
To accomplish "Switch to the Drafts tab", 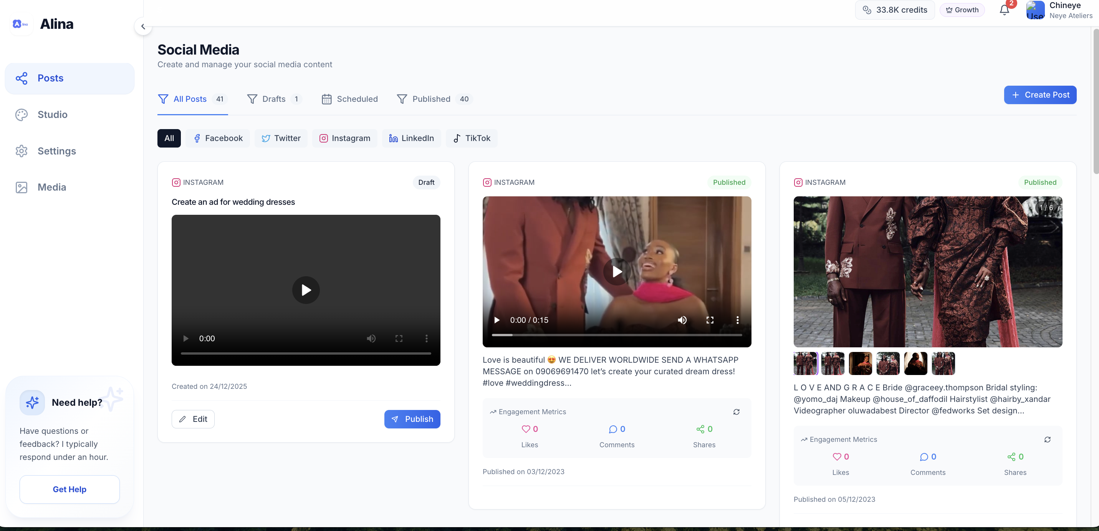I will [x=273, y=99].
